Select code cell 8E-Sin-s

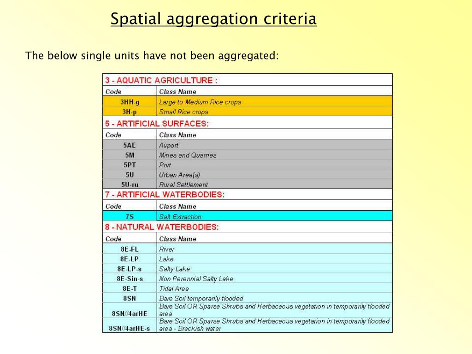point(130,279)
